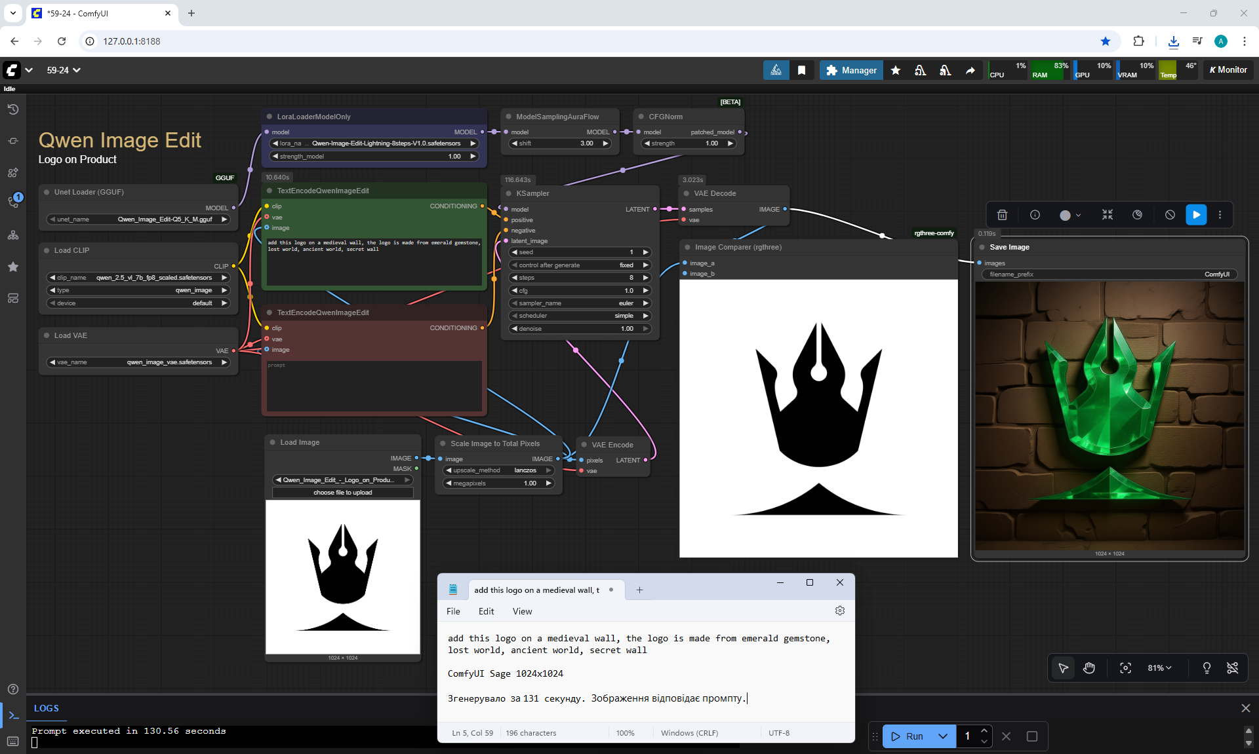
Task: Collapse the KSampler node with its dot
Action: point(509,194)
